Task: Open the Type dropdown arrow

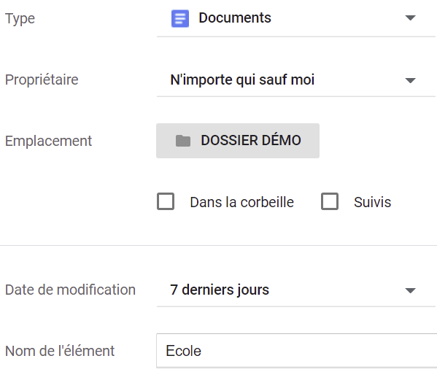Action: [x=410, y=18]
